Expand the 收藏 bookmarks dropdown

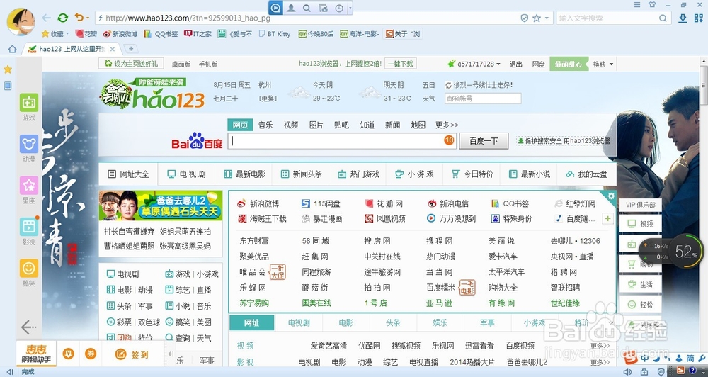click(x=67, y=34)
